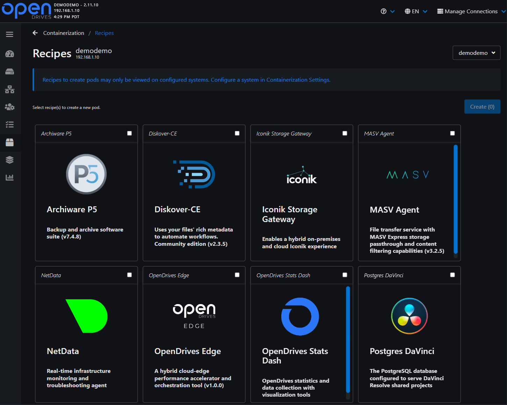507x405 pixels.
Task: Open the users settings sidebar icon
Action: click(10, 107)
